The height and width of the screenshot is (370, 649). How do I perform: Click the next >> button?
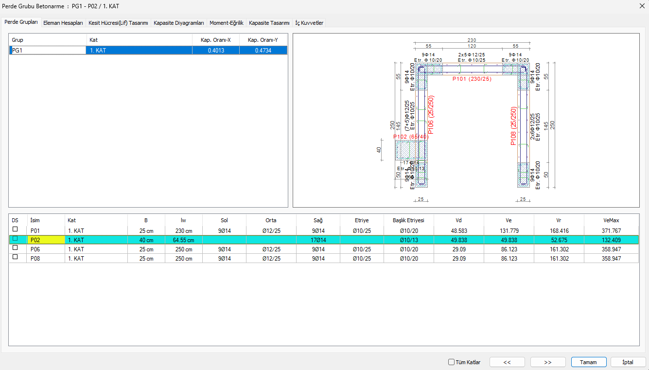tap(548, 362)
